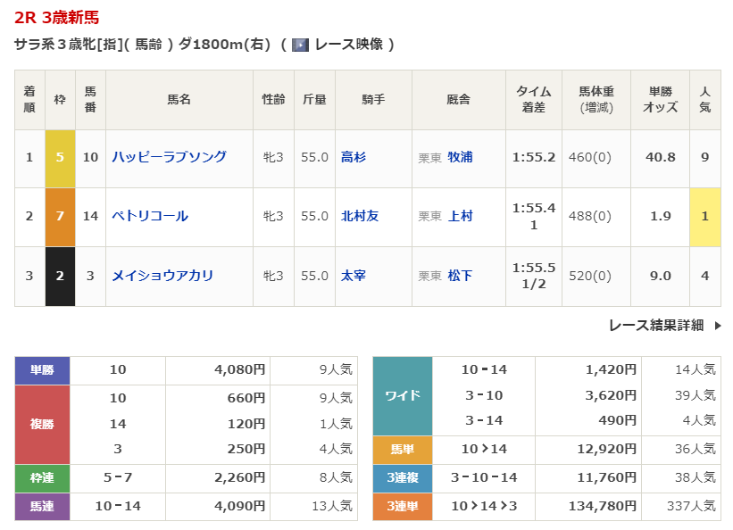Click the 3連単 payout label
The height and width of the screenshot is (530, 733).
click(402, 506)
